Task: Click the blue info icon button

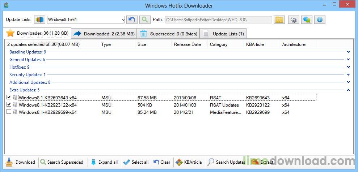Action: coord(320,20)
